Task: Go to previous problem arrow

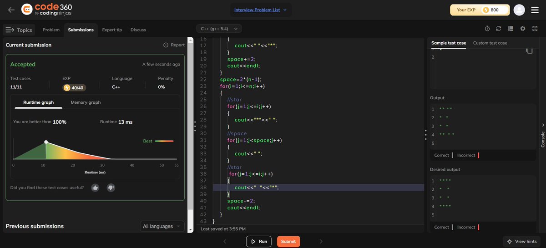Action: coord(225,241)
